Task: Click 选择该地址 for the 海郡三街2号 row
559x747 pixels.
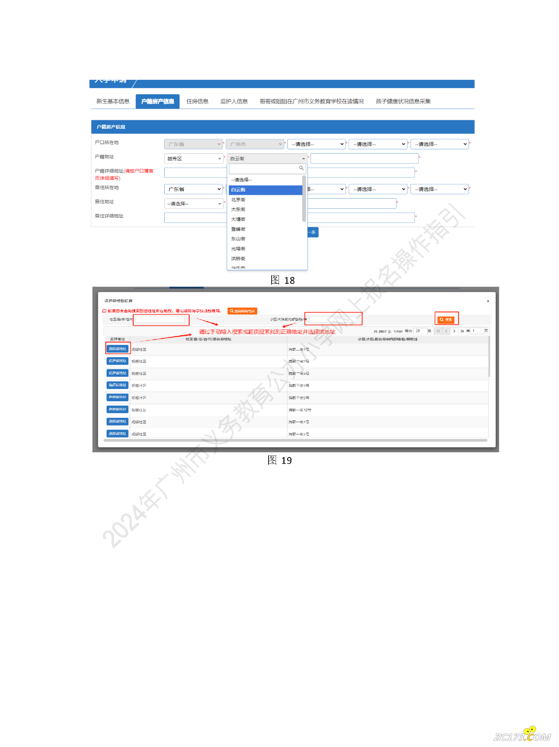Action: point(117,397)
